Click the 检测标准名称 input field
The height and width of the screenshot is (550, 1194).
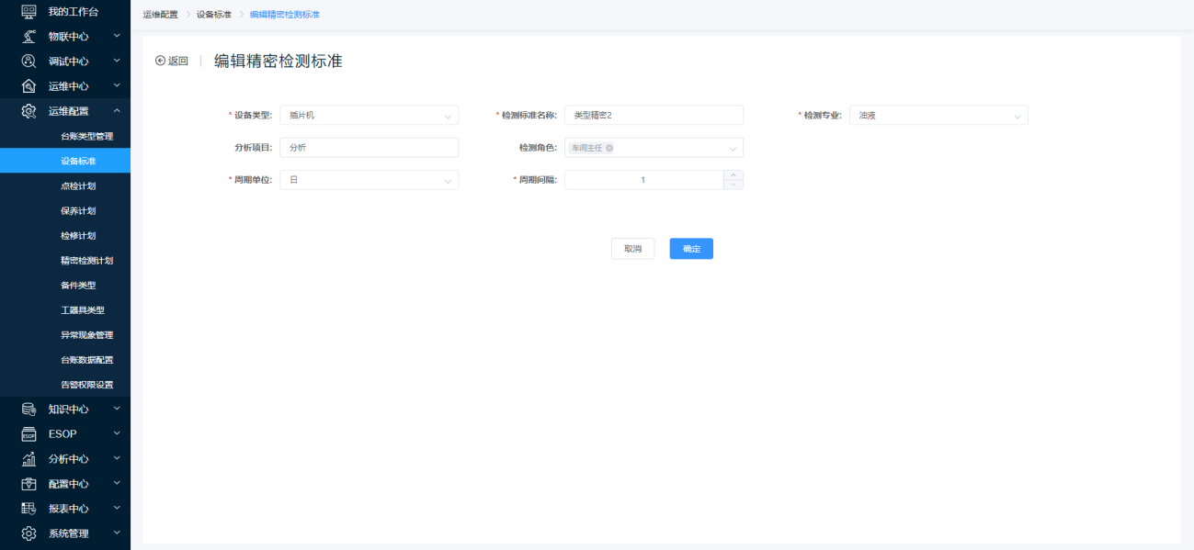653,116
